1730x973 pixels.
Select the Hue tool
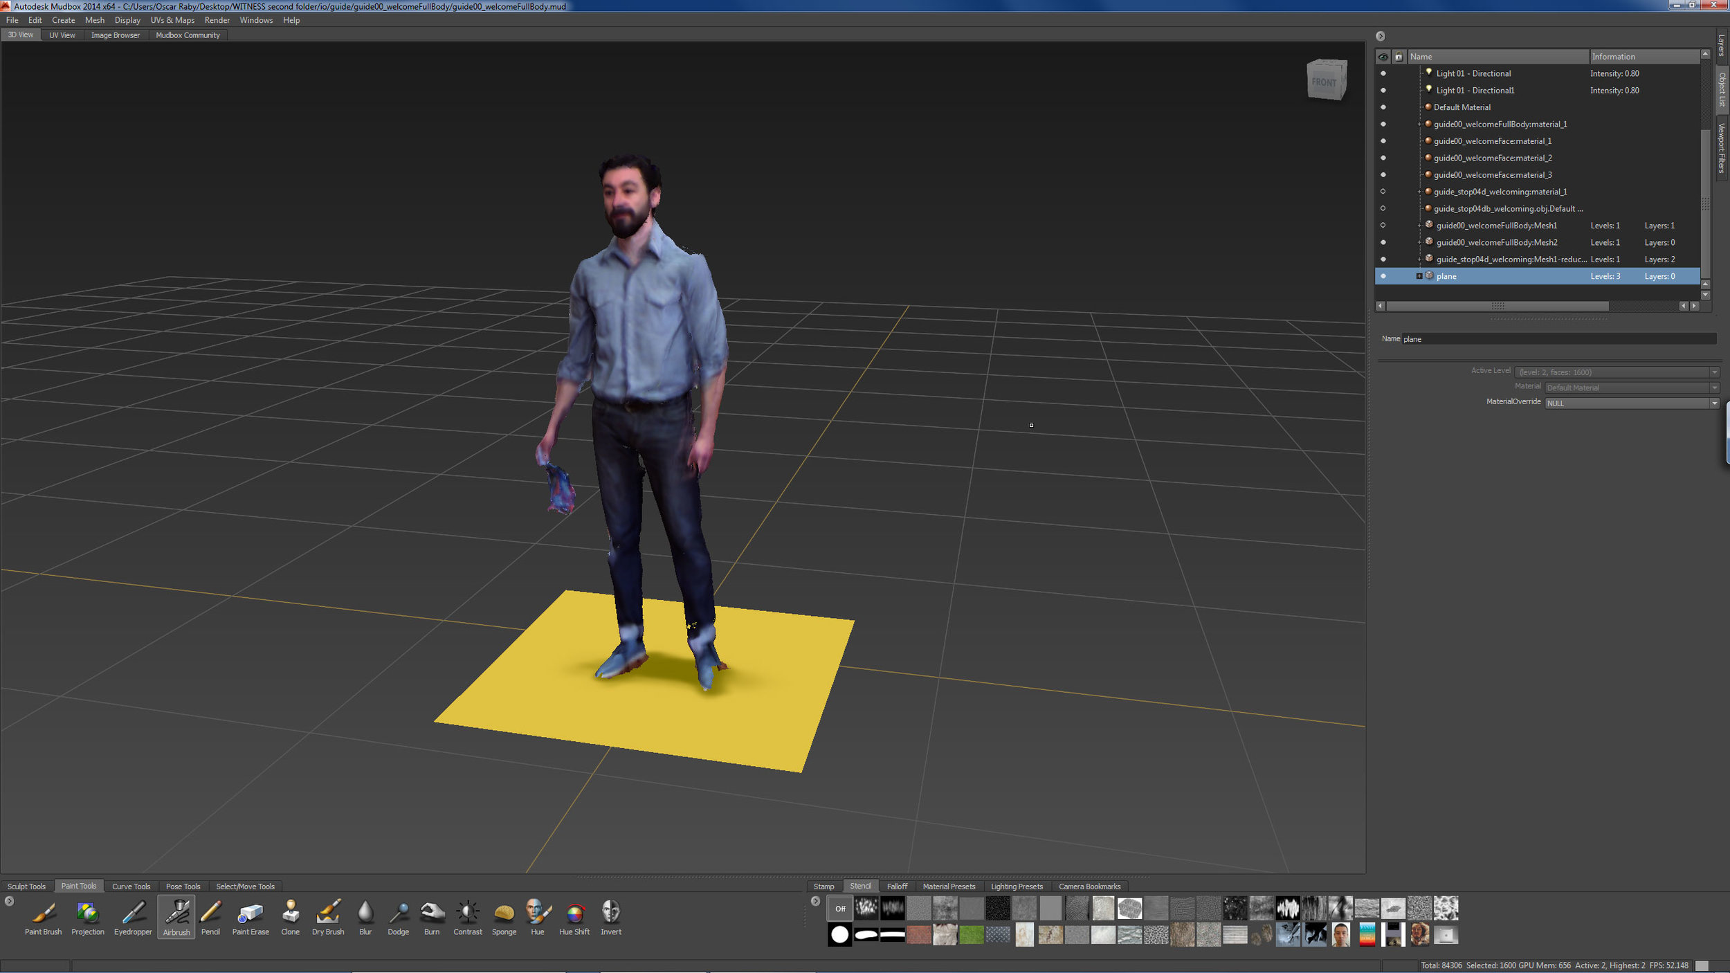[x=538, y=918]
